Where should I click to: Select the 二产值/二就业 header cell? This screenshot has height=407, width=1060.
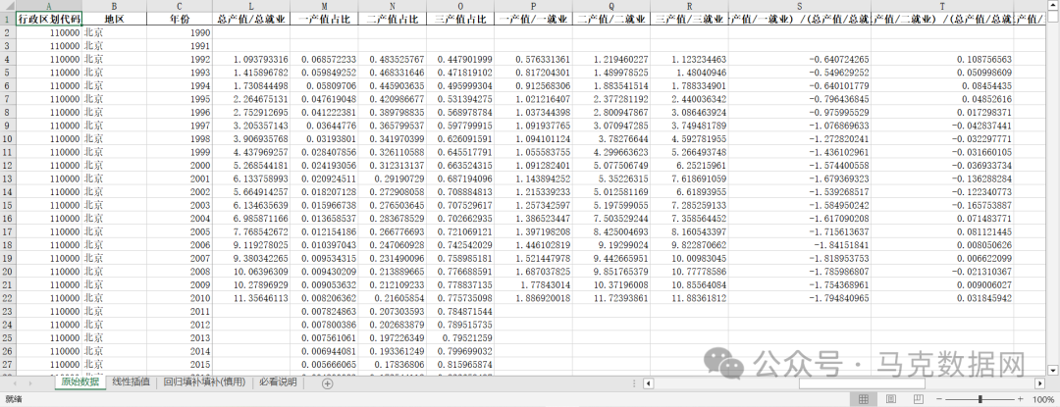click(611, 20)
